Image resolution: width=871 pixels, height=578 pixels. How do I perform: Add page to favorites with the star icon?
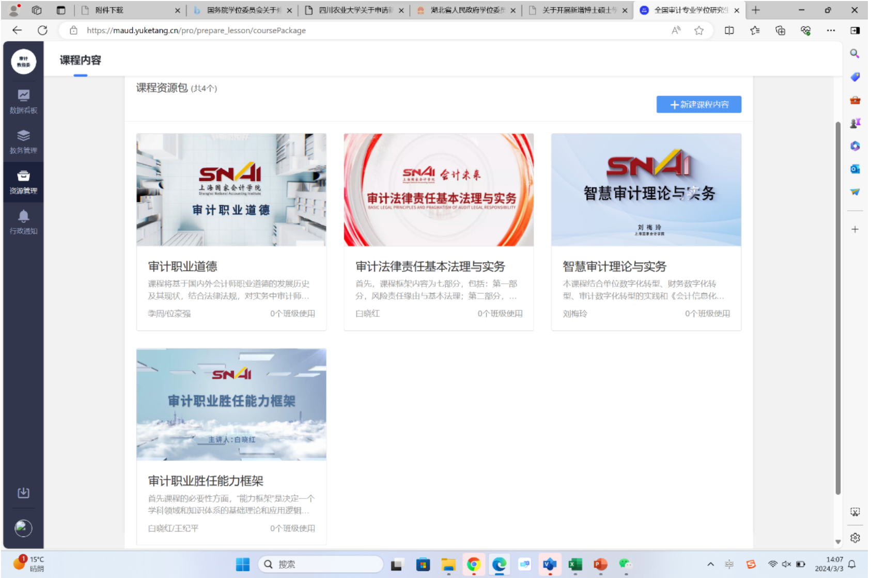(x=699, y=30)
